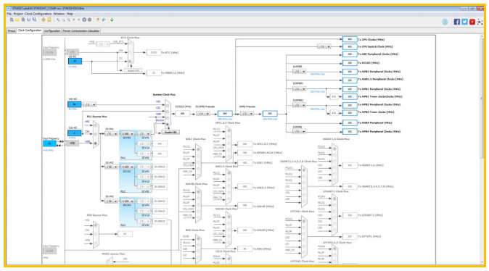Click the vertical scrollbar of diagram
The width and height of the screenshot is (489, 271).
[482, 98]
